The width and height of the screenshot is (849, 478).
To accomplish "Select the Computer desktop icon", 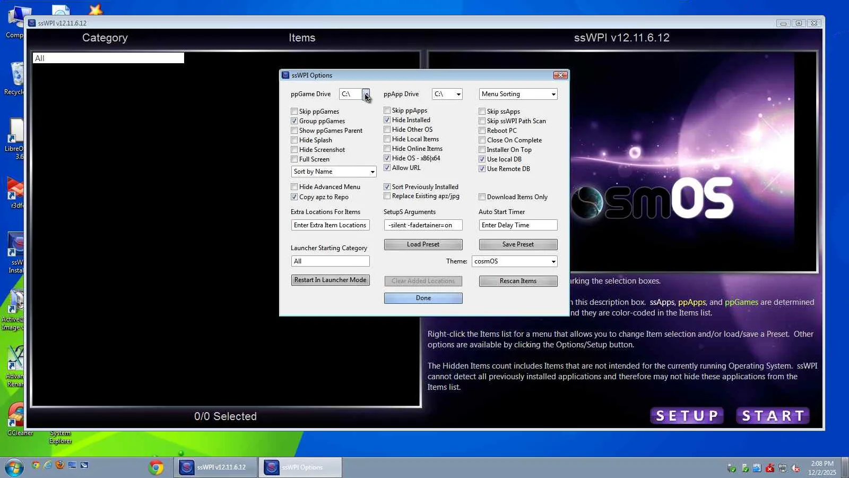I will click(x=15, y=22).
